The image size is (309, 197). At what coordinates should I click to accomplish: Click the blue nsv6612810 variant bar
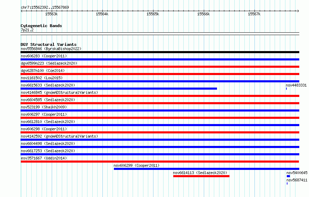pos(160,125)
